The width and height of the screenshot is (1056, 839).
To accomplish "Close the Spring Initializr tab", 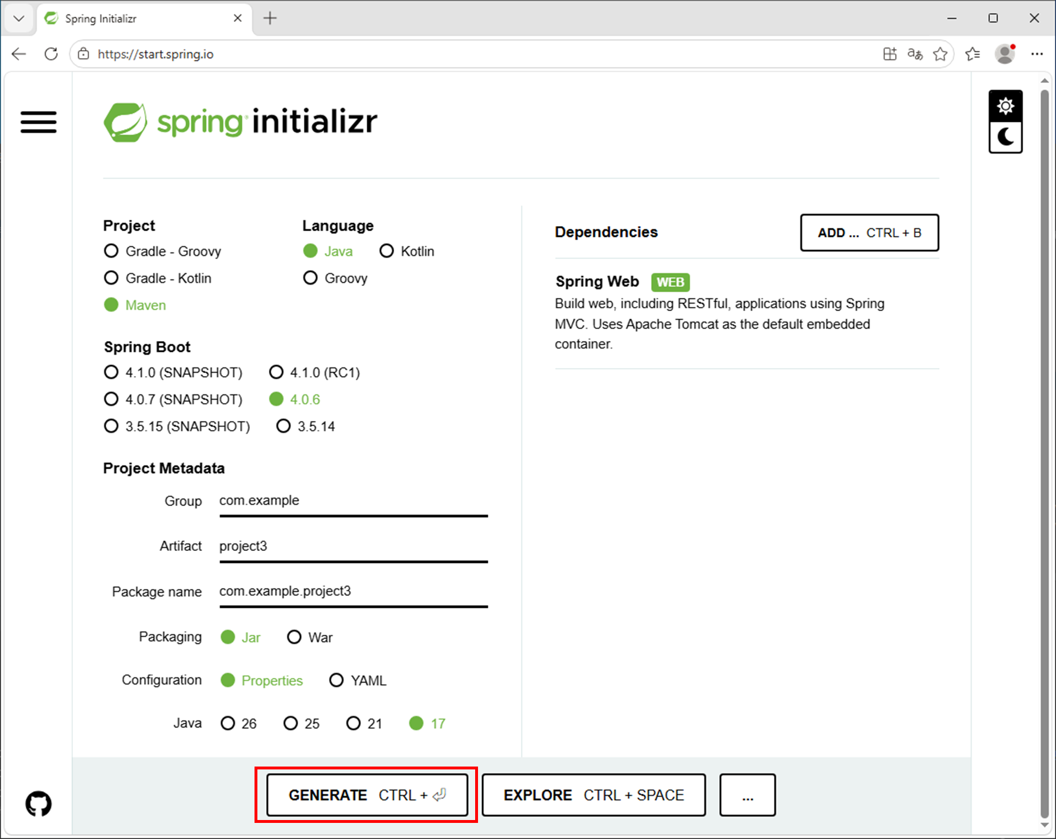I will click(237, 18).
